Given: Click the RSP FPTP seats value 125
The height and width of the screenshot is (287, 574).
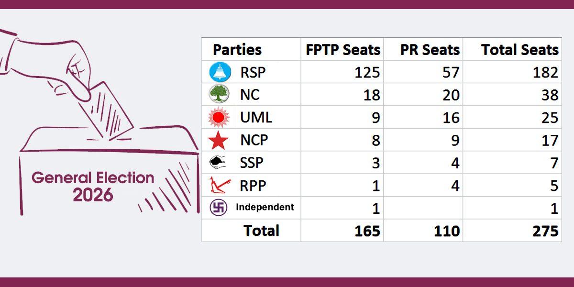Looking at the screenshot, I should pos(367,72).
